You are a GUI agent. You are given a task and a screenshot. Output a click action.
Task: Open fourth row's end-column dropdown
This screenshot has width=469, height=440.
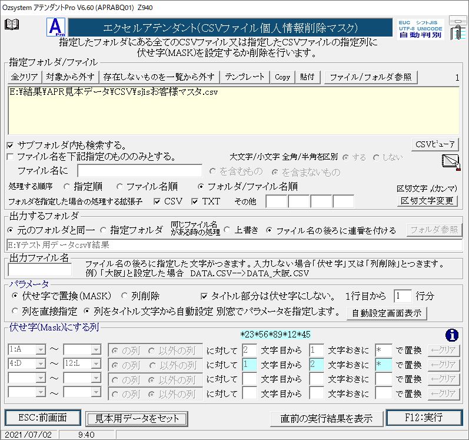[x=96, y=392]
